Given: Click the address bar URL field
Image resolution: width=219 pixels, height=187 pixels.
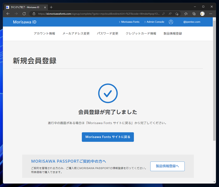Looking at the screenshot, I should (x=99, y=14).
